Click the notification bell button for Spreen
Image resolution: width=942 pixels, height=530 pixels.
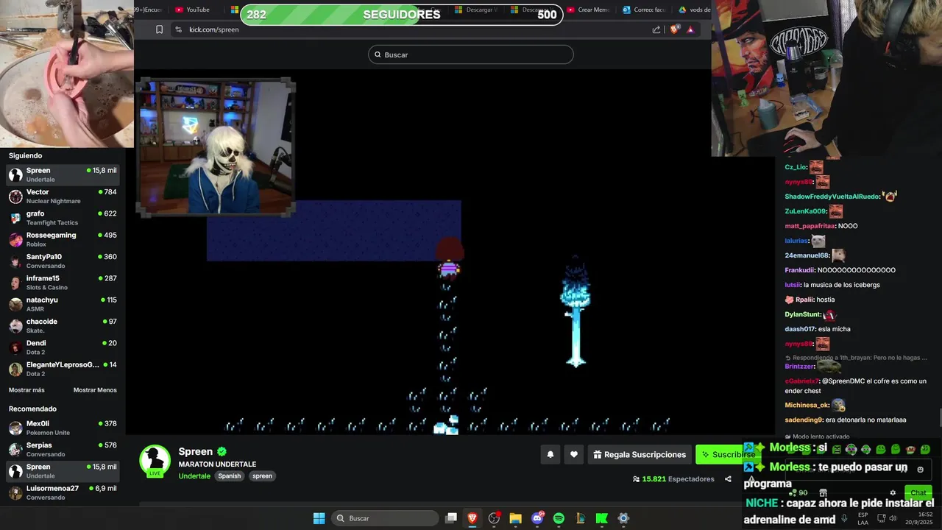click(550, 455)
